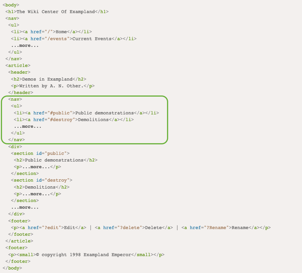
Task: Click the h1 line 'The Wiki Center Of Exampland'
Action: 57,12
